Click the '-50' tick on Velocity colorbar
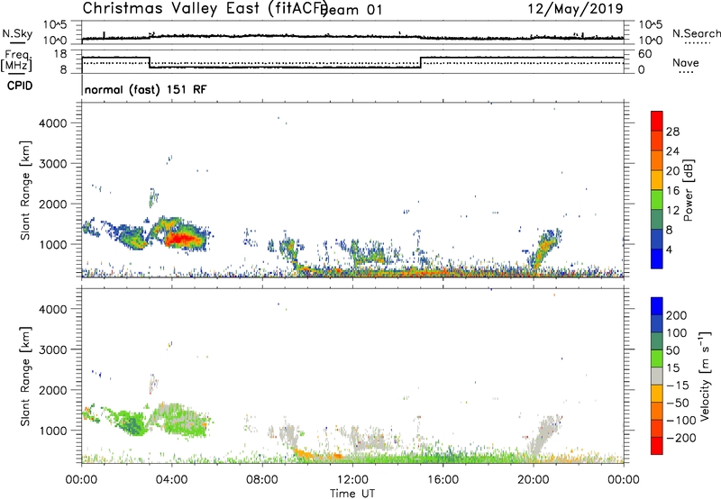 (678, 403)
